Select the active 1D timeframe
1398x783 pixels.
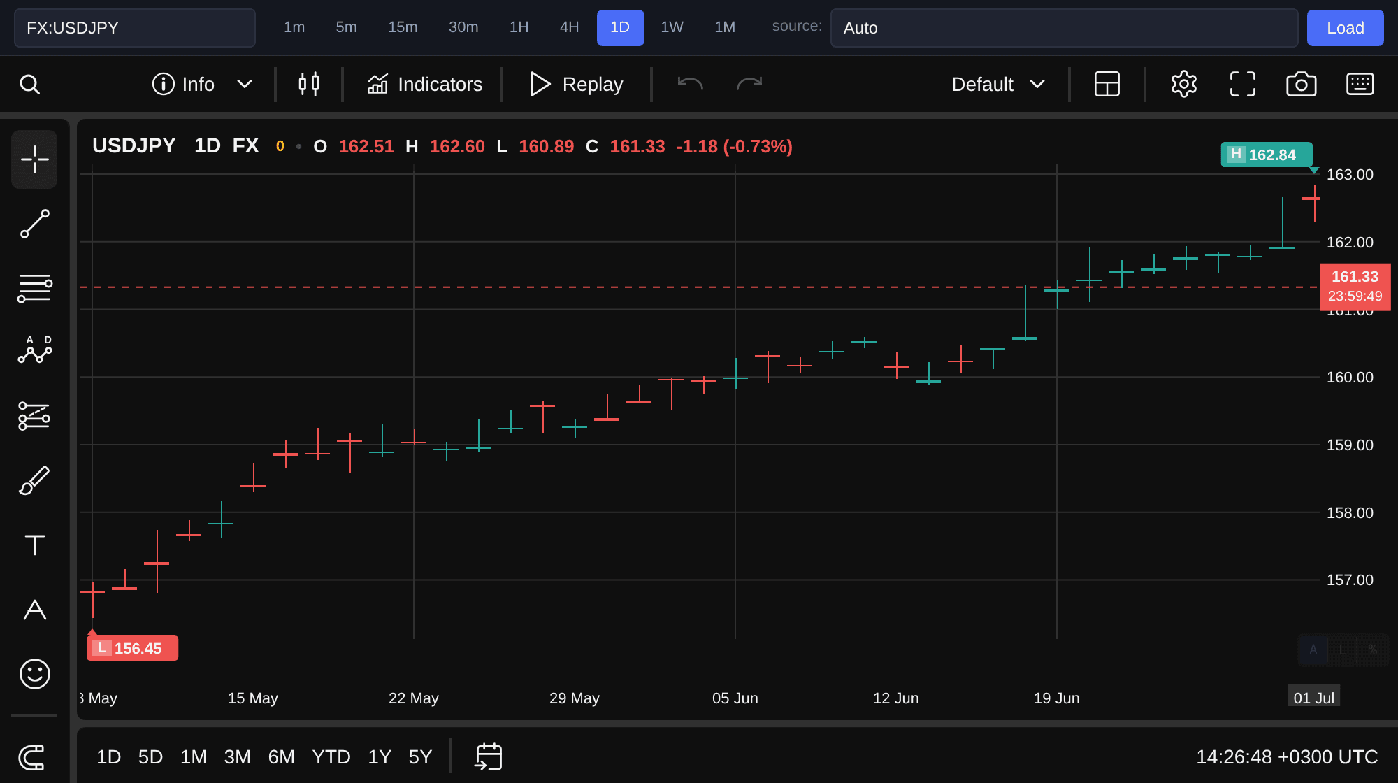click(x=621, y=27)
